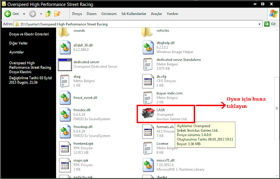Click the 'fmodexp.dll' file name
The image size is (280, 179).
[83, 127]
